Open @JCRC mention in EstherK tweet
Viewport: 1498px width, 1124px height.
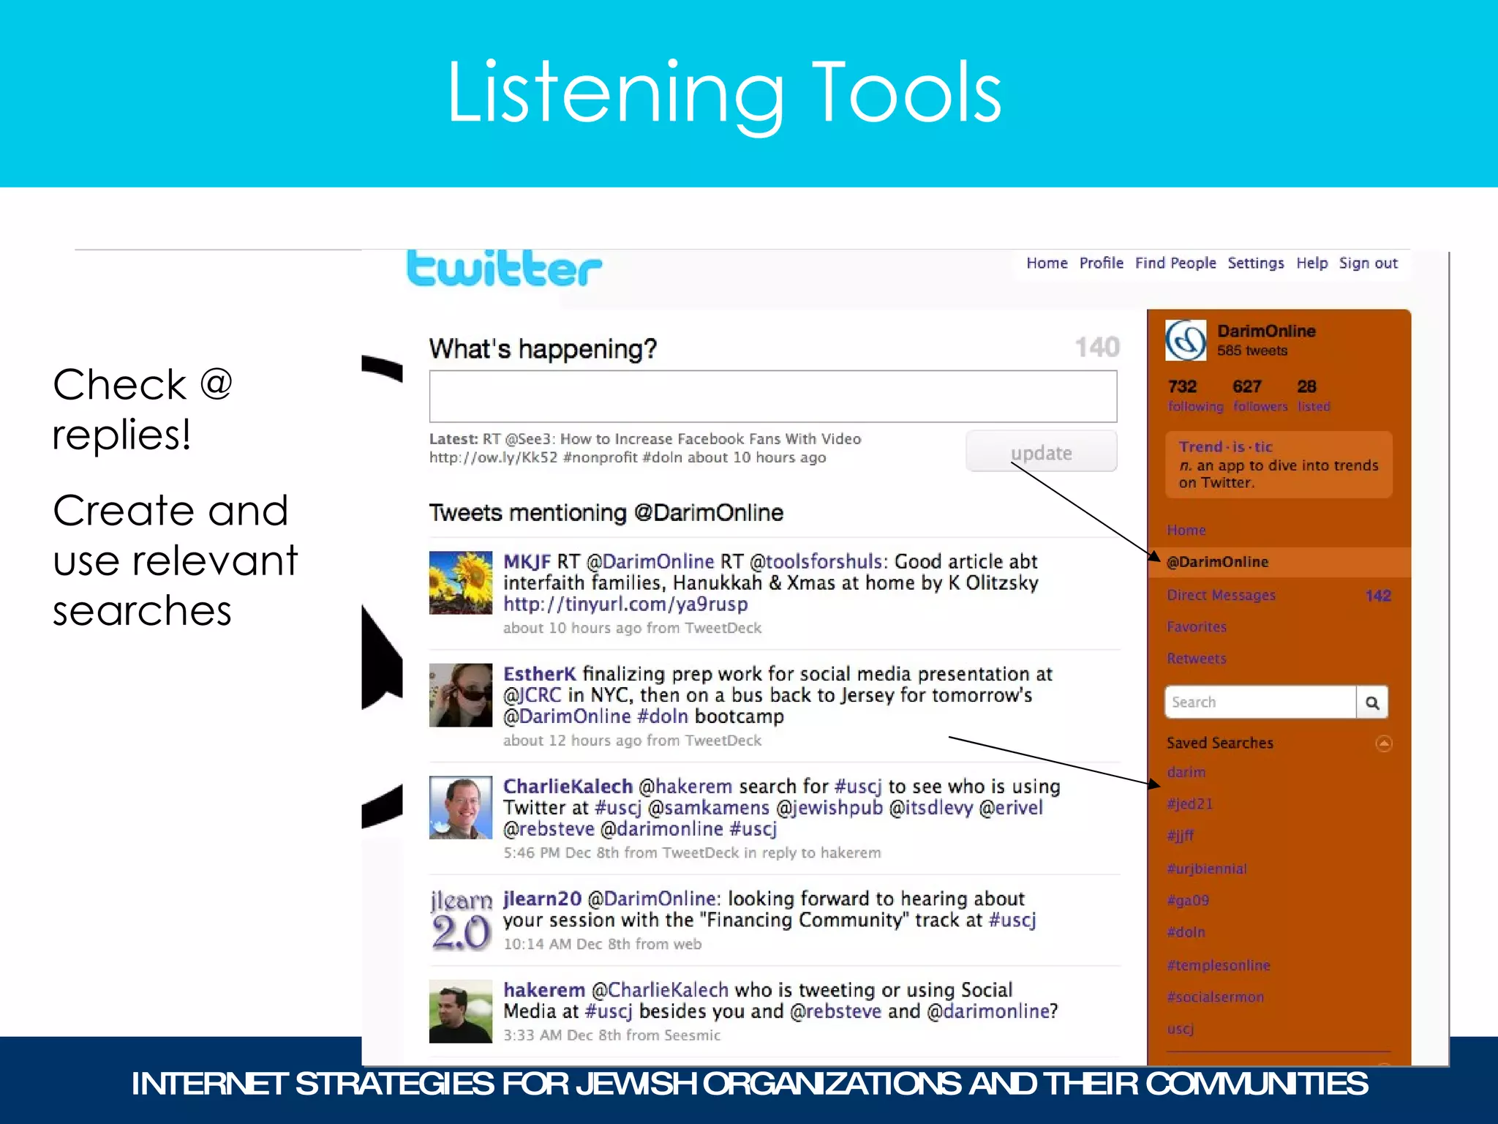532,695
